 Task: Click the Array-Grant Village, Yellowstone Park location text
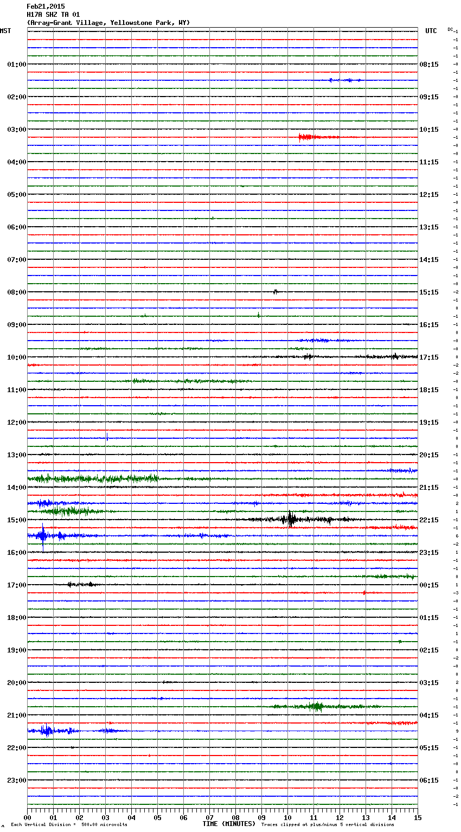(x=108, y=23)
